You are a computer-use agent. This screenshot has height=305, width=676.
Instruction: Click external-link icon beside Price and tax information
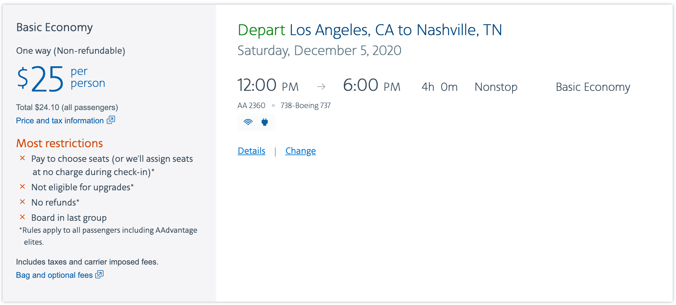click(x=111, y=120)
